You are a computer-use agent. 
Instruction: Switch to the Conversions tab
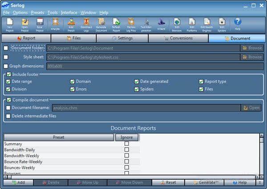click(178, 38)
